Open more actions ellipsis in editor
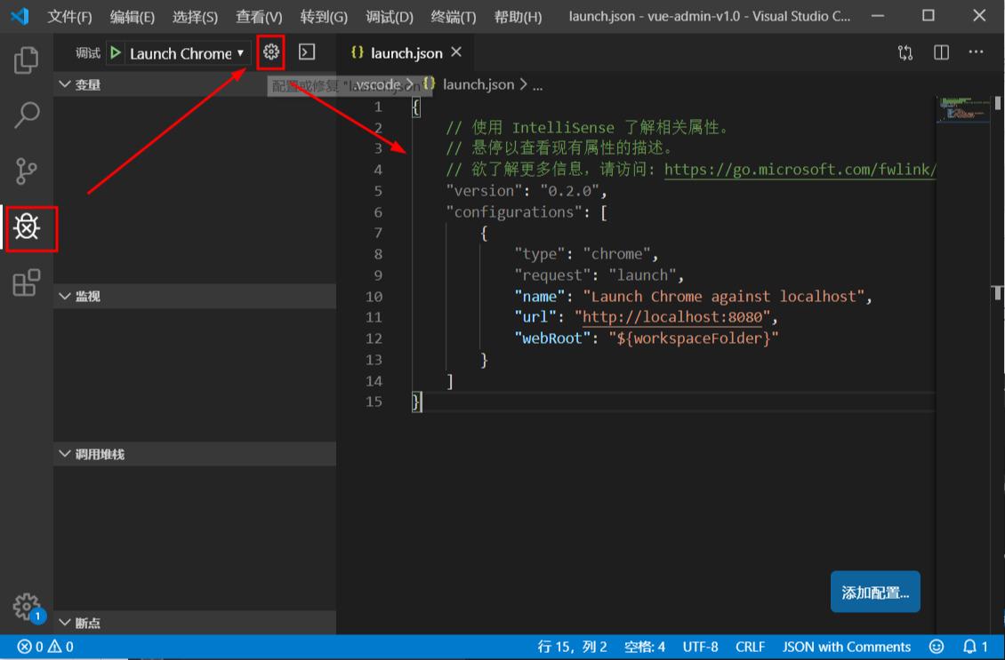This screenshot has width=1005, height=660. [976, 52]
